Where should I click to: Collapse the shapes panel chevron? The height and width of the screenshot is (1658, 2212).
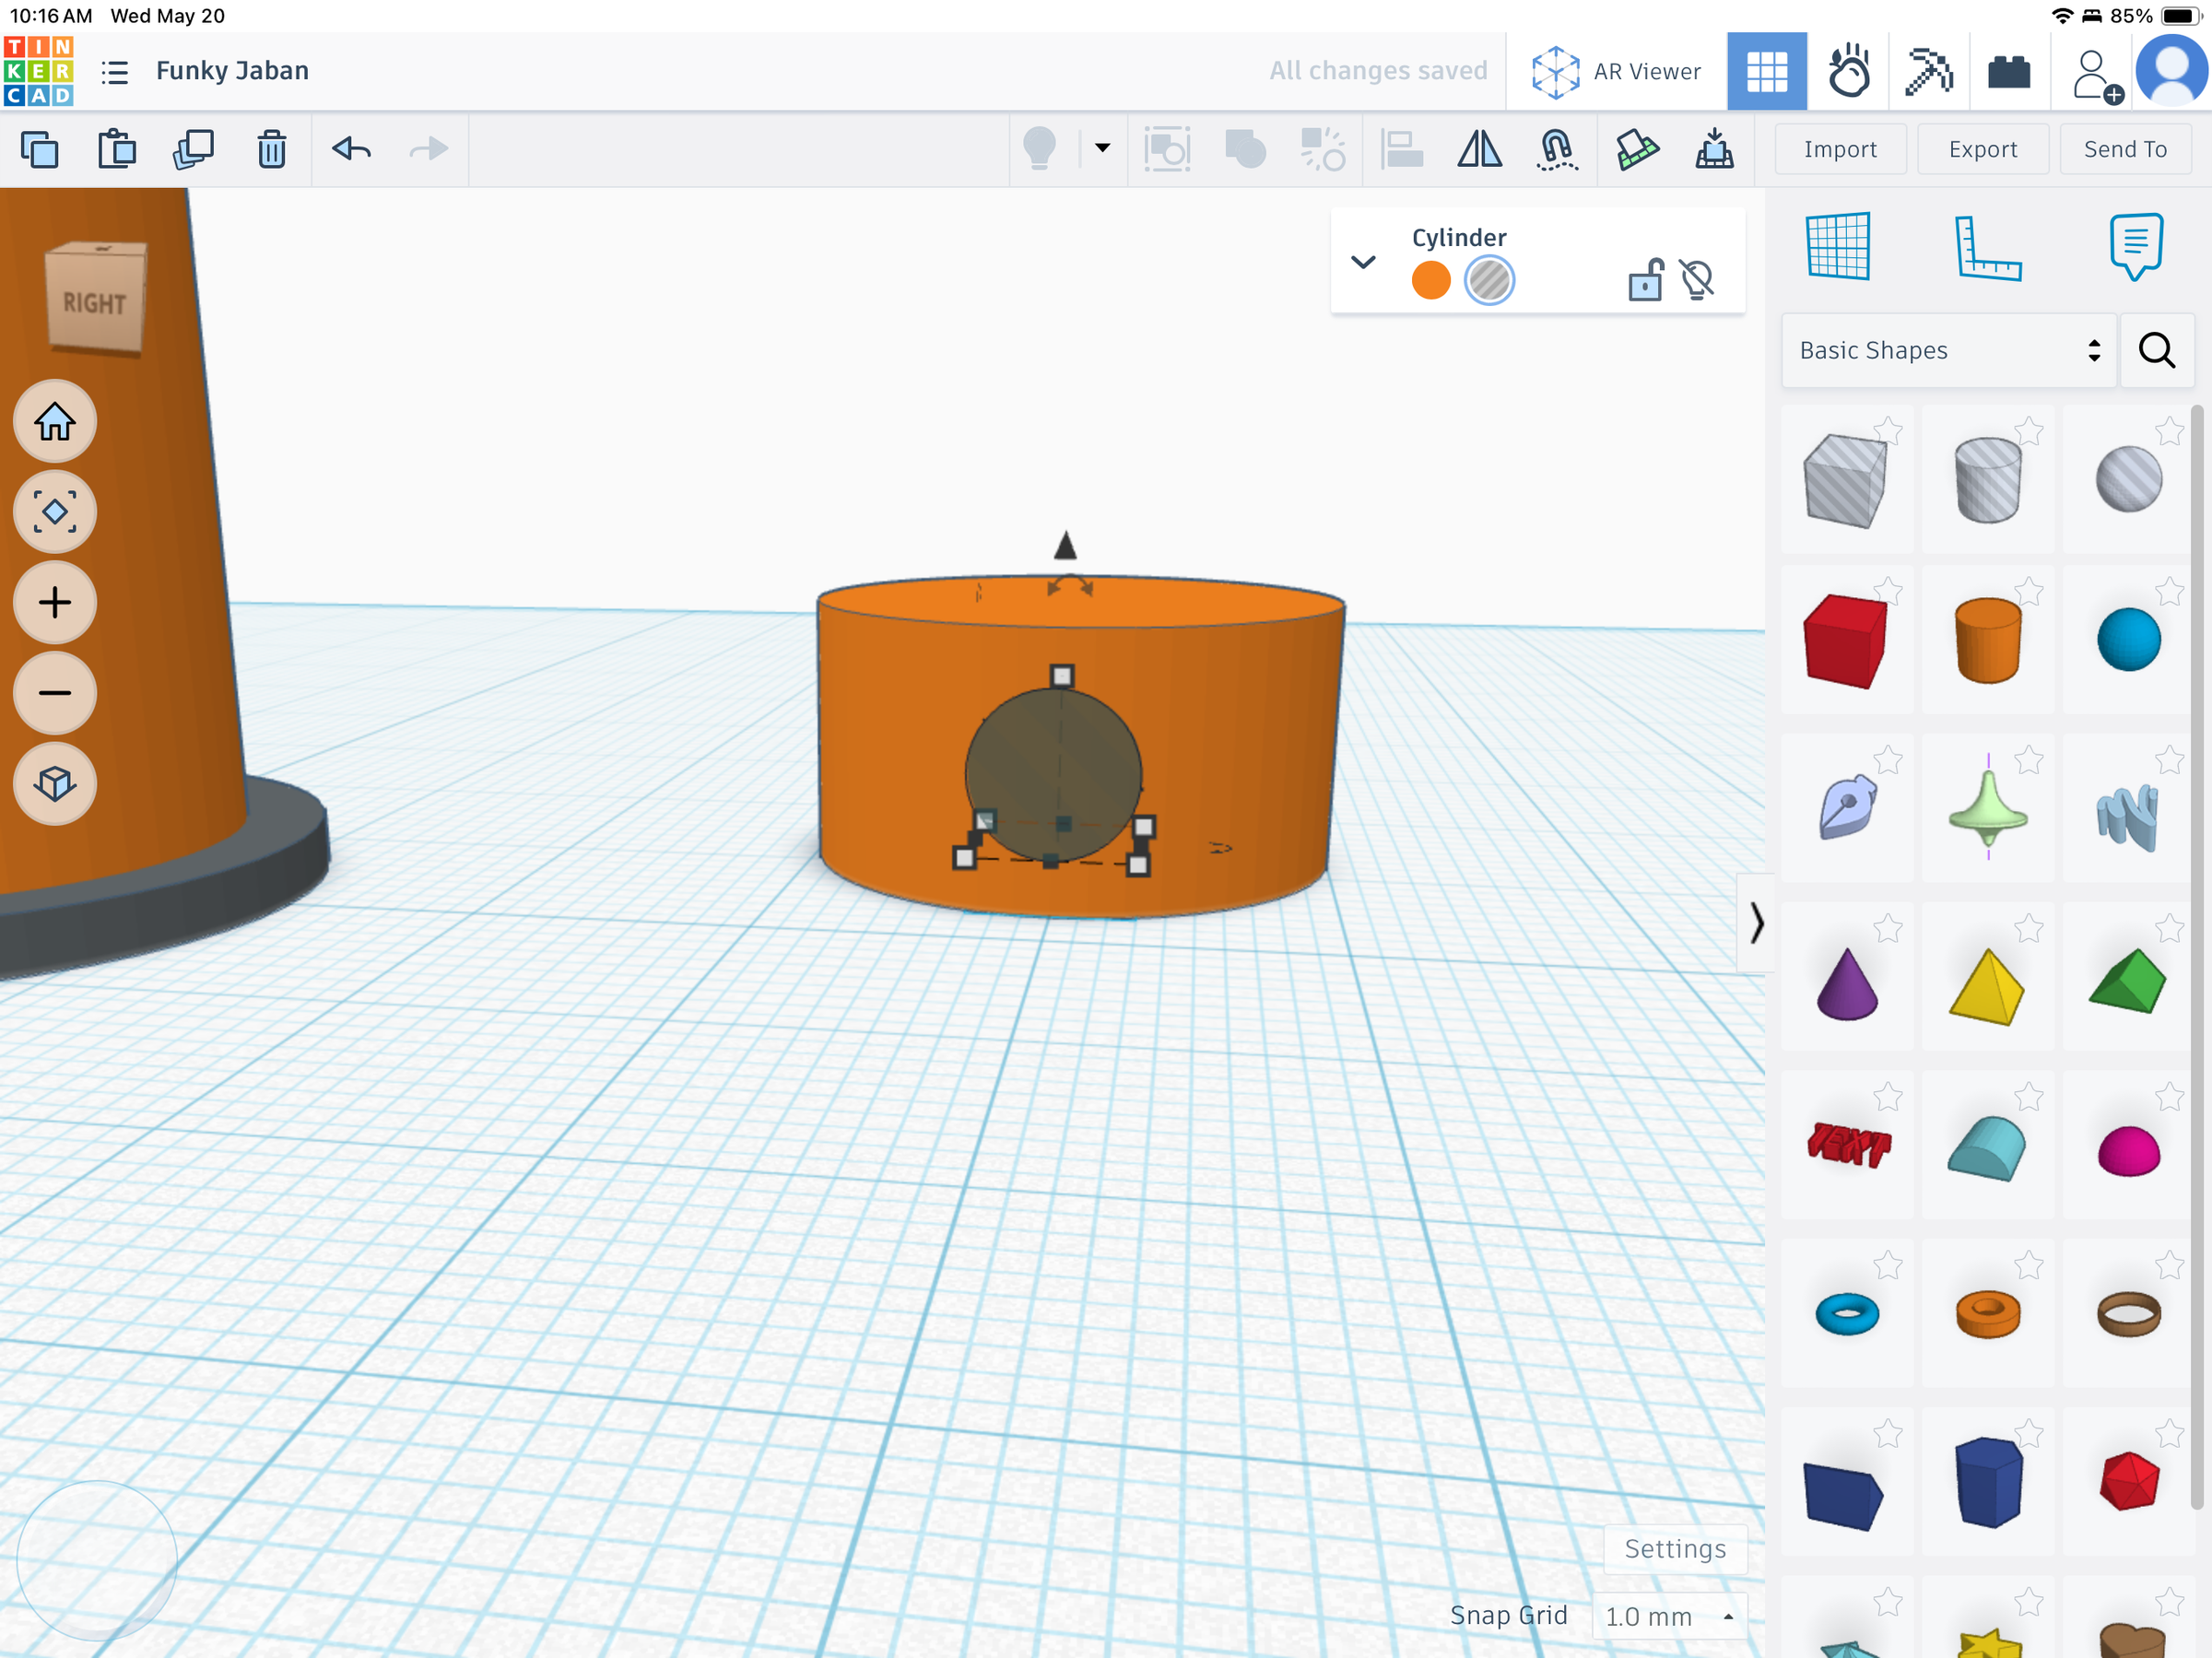pyautogui.click(x=1756, y=922)
